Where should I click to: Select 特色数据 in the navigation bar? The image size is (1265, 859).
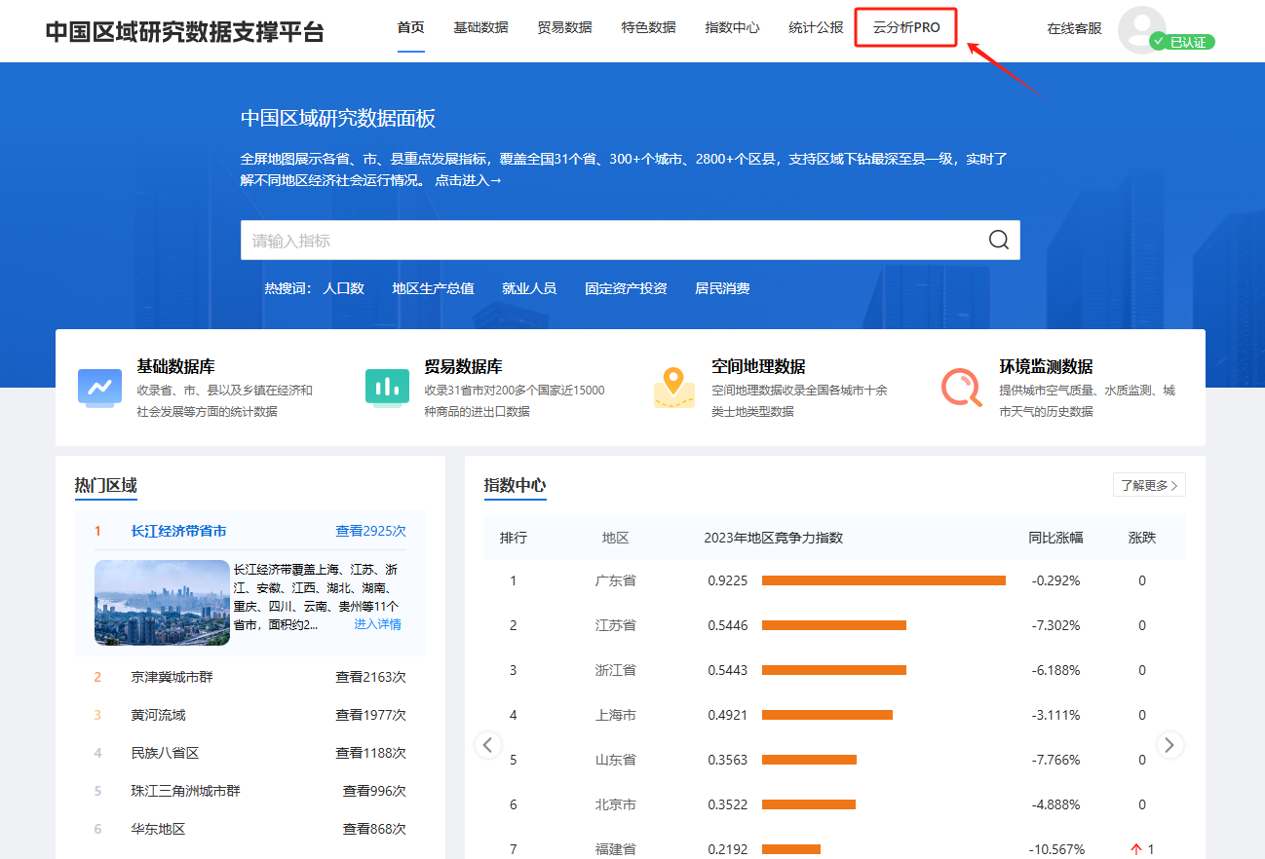point(648,27)
